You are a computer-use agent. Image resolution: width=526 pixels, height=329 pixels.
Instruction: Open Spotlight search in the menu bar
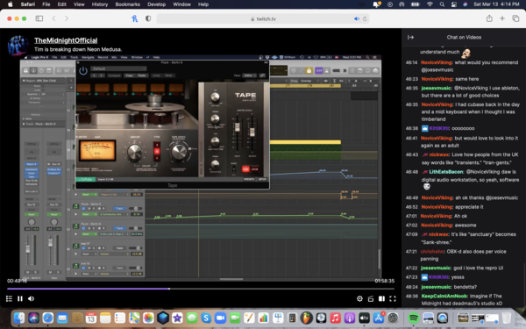[x=442, y=4]
